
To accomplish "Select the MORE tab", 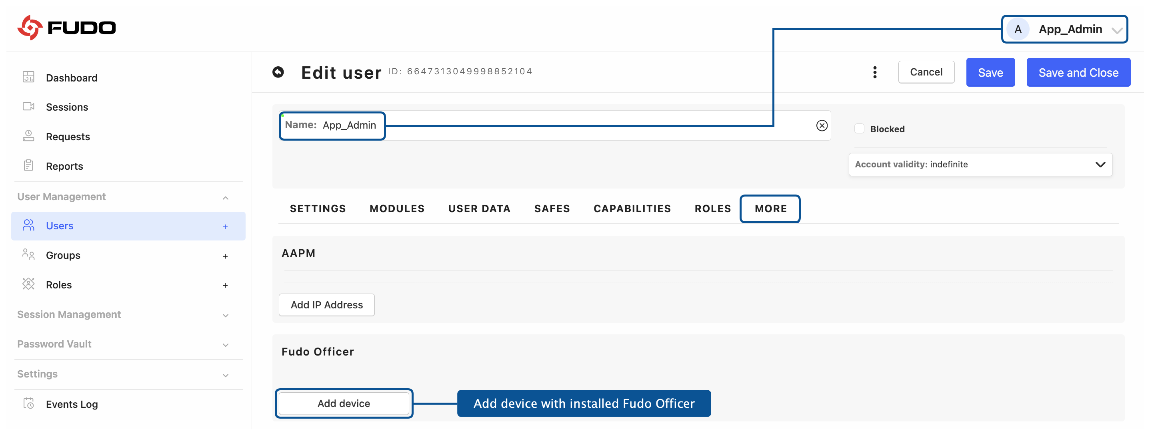I will point(770,209).
